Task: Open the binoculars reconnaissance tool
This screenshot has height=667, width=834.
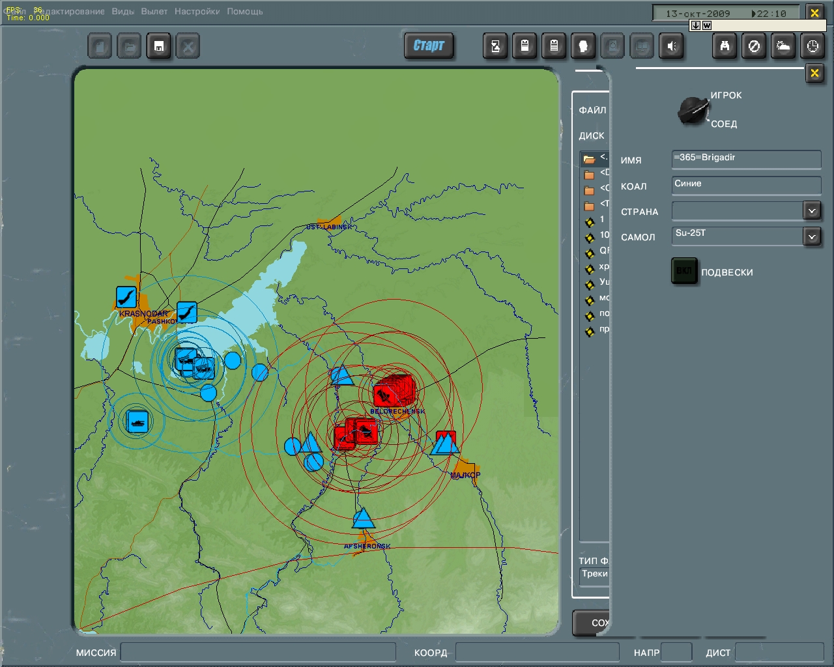Action: pyautogui.click(x=725, y=46)
